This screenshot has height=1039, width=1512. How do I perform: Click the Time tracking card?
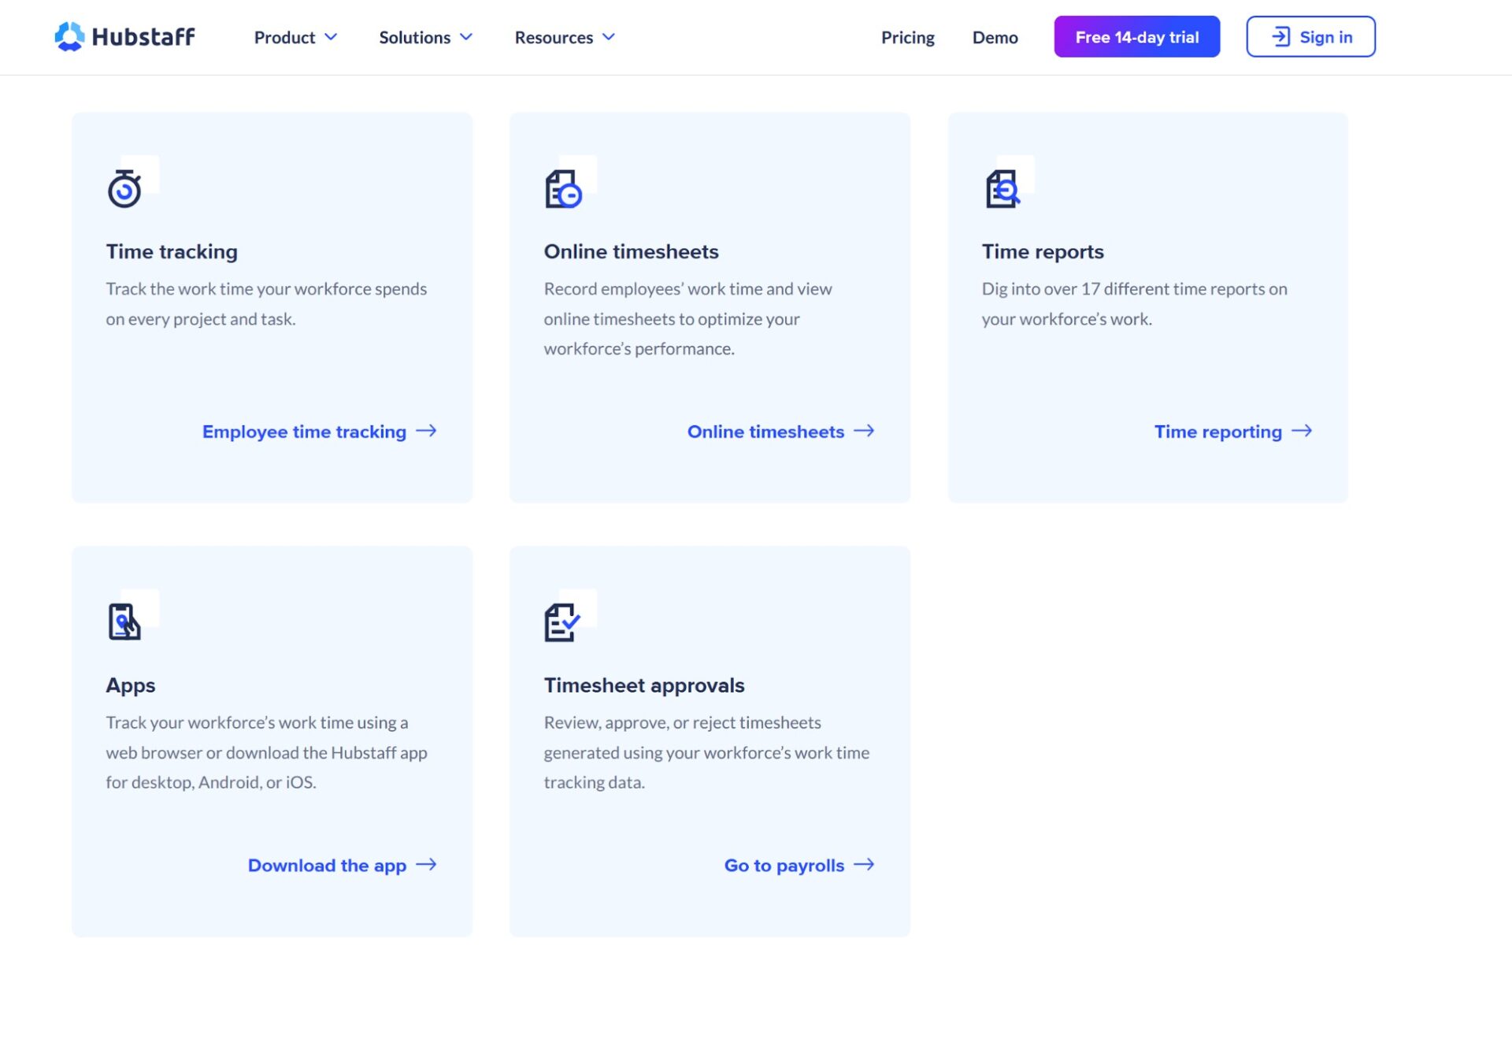coord(271,307)
